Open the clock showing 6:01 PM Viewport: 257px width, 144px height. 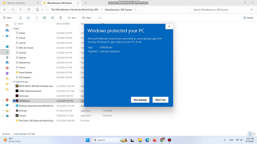250,140
